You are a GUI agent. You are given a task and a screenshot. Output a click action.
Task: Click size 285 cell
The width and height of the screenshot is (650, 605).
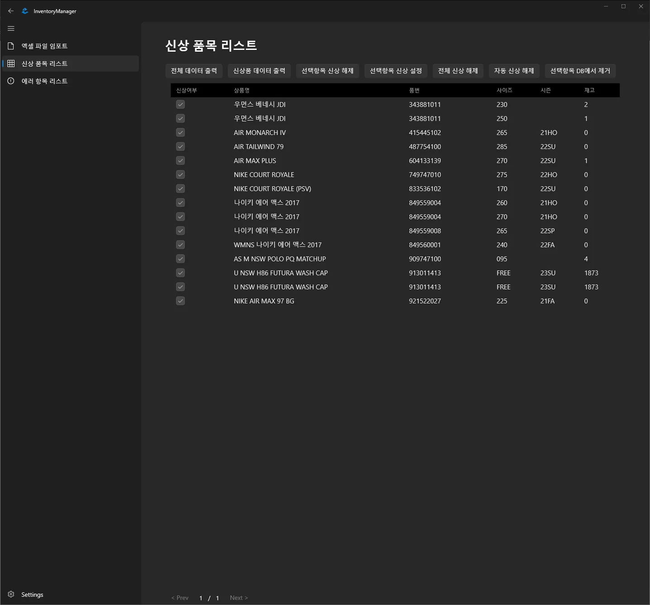502,146
